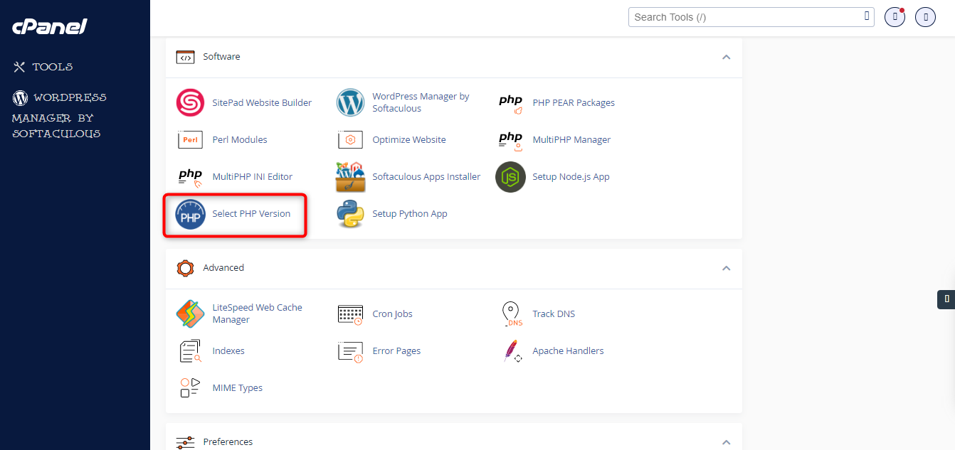Open Cron Jobs link
Screen dimensions: 955x450
tap(392, 314)
